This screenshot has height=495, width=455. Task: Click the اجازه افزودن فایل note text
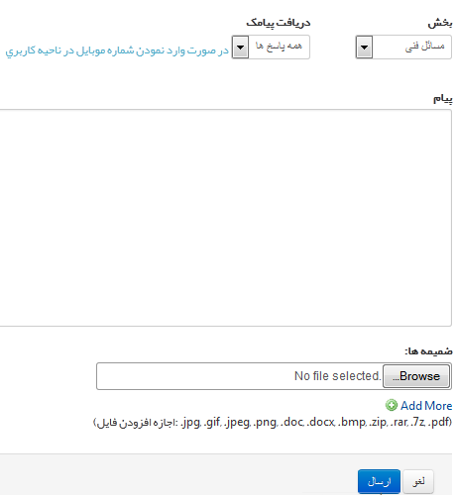point(136,423)
